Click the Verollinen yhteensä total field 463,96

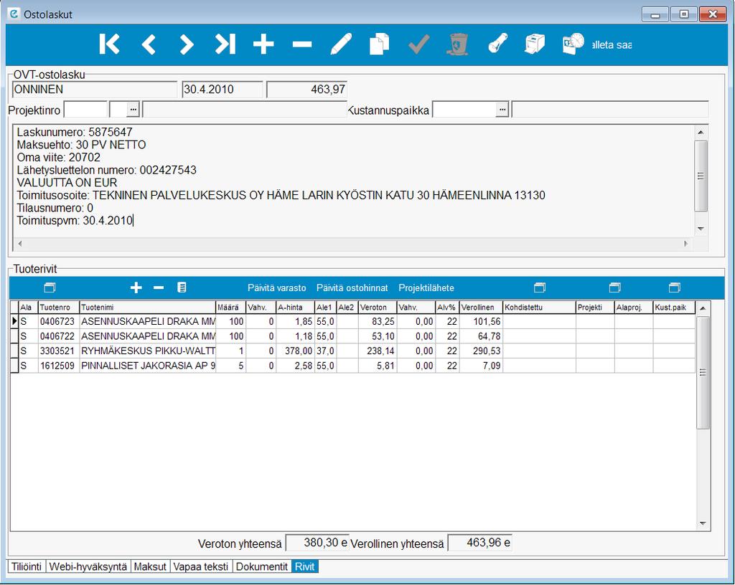(480, 543)
